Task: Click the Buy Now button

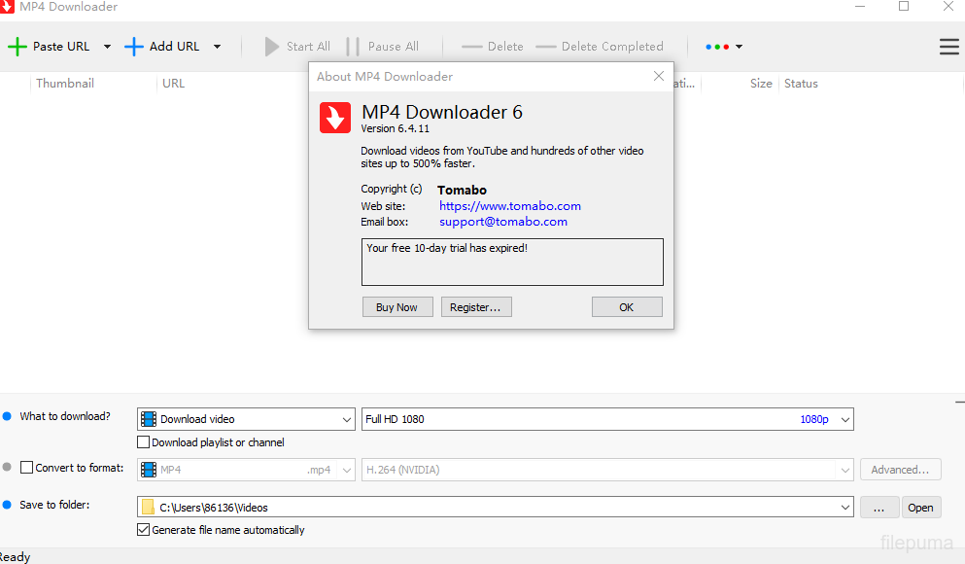Action: 397,307
